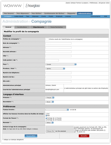111x145 pixels.
Task: Choose Horloge de 24 heures option
Action: 46,120
